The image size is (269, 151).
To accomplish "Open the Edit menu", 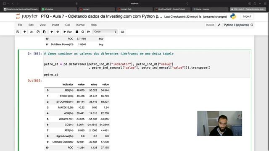I will [31, 25].
